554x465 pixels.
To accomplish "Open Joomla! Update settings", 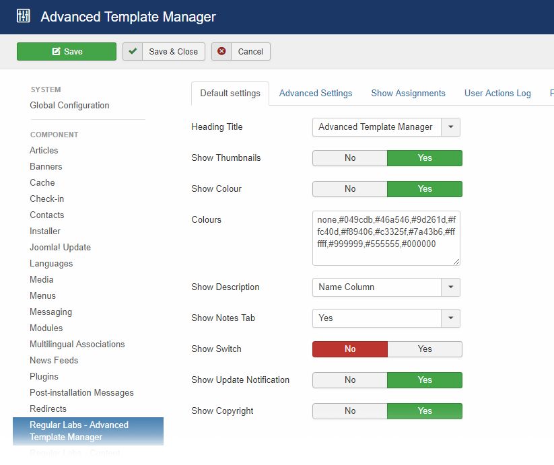I will tap(60, 248).
